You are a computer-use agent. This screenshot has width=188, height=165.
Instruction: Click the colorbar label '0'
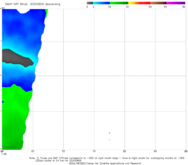[87, 7]
